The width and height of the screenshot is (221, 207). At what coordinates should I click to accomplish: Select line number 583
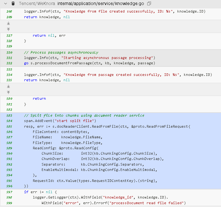(x=9, y=116)
